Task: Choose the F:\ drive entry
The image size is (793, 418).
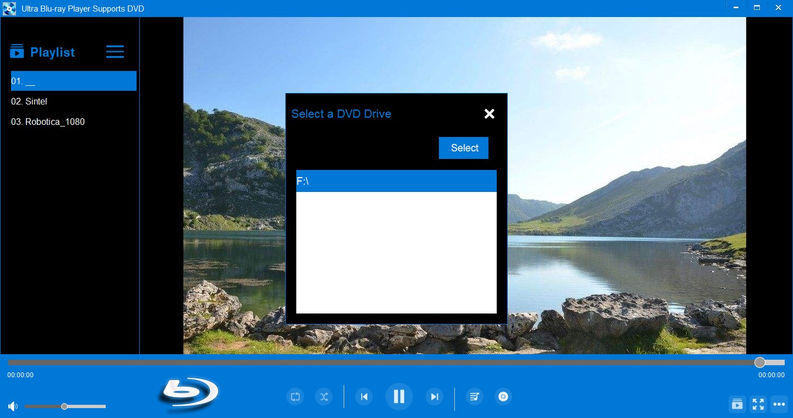Action: (397, 181)
